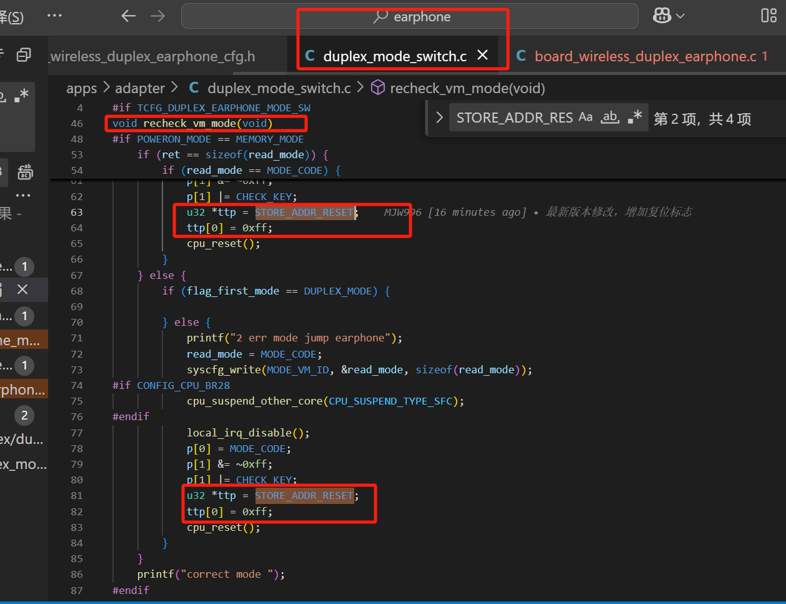Focus the earphone command center search

point(410,16)
